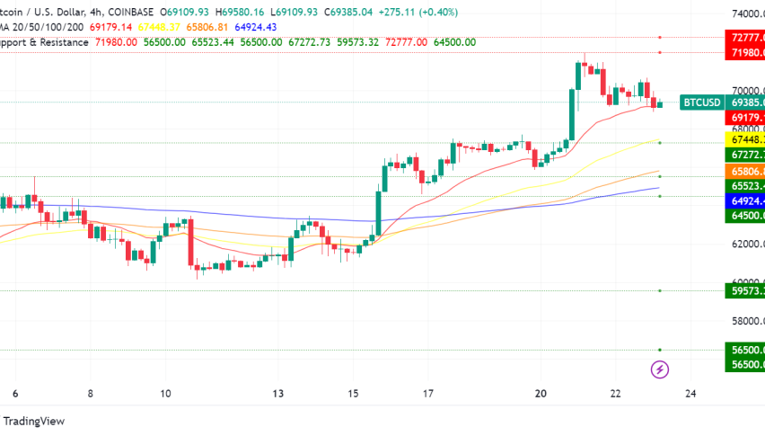This screenshot has height=436, width=765.
Task: Click the purple lightning bolt icon
Action: (x=660, y=369)
